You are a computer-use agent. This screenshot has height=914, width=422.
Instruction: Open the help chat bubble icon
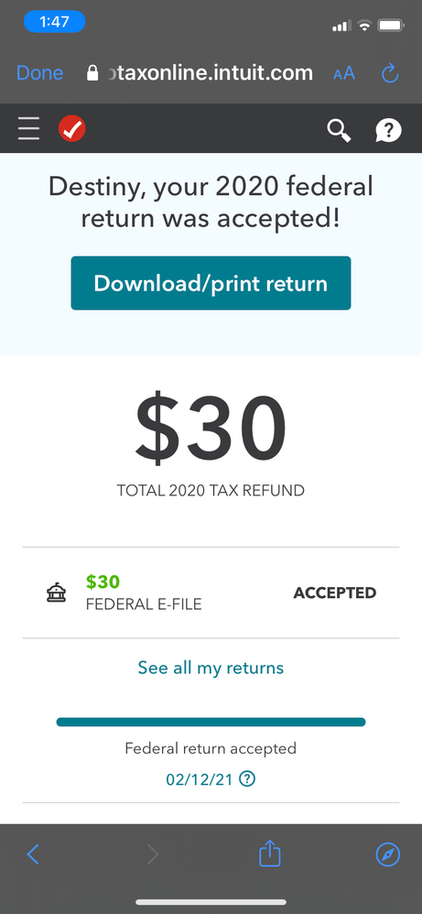point(388,130)
